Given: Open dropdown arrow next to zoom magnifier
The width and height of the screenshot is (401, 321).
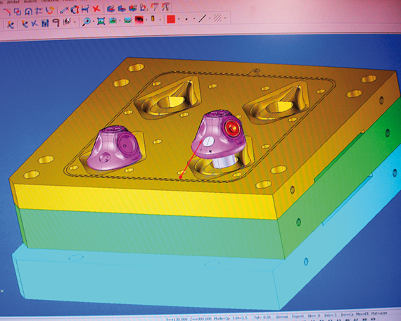Looking at the screenshot, I should (x=94, y=22).
